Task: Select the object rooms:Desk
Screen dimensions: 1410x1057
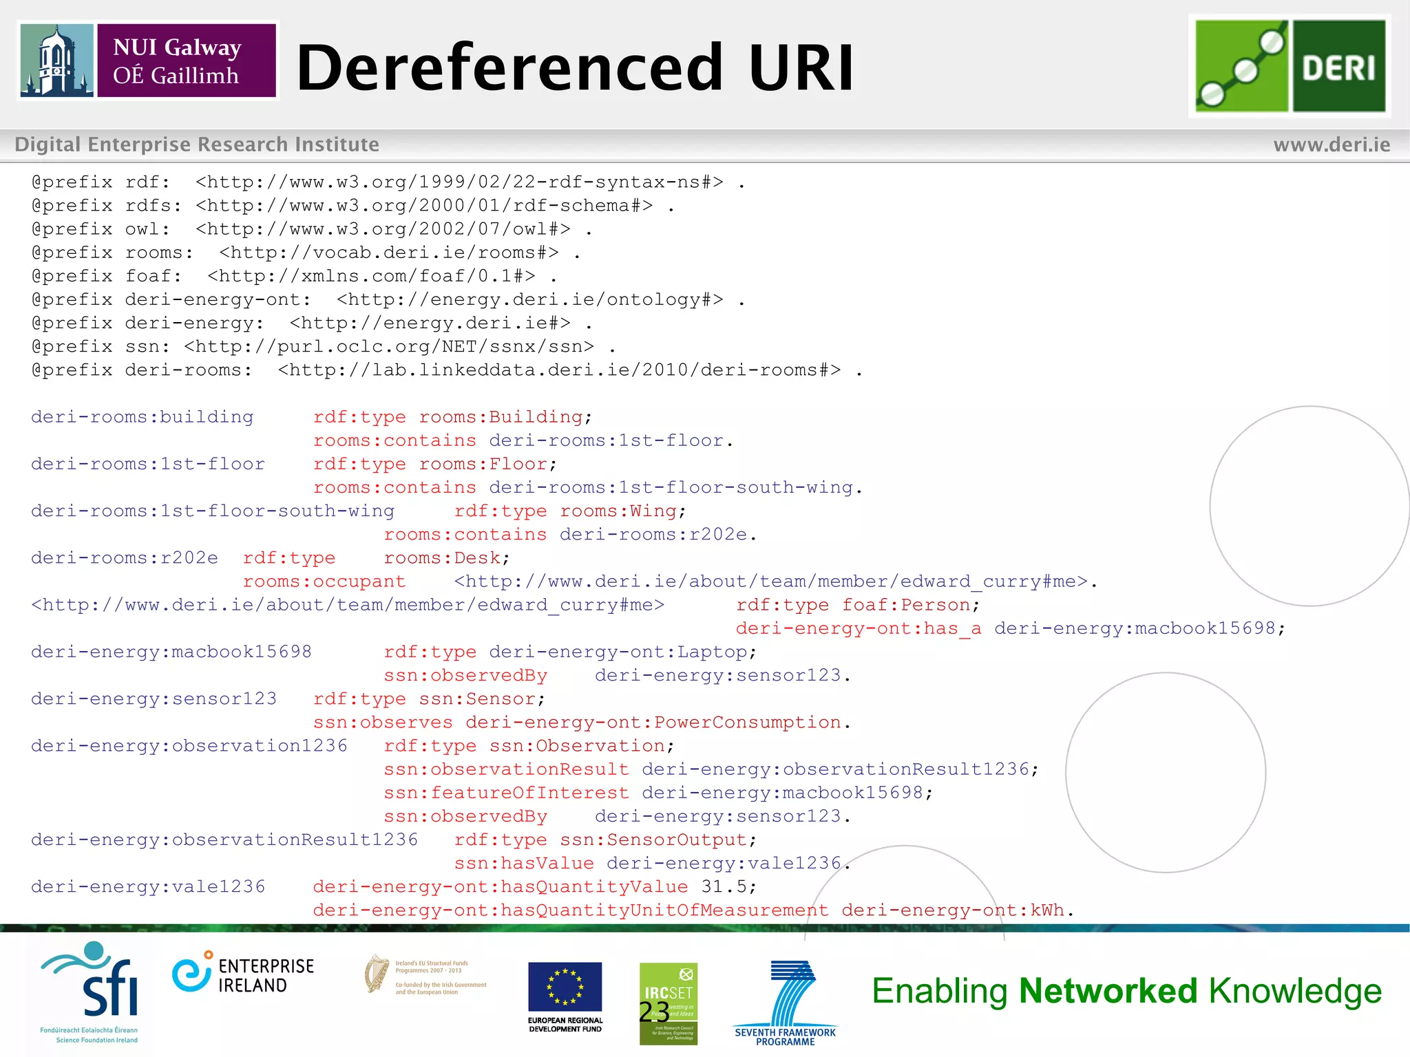Action: click(442, 557)
